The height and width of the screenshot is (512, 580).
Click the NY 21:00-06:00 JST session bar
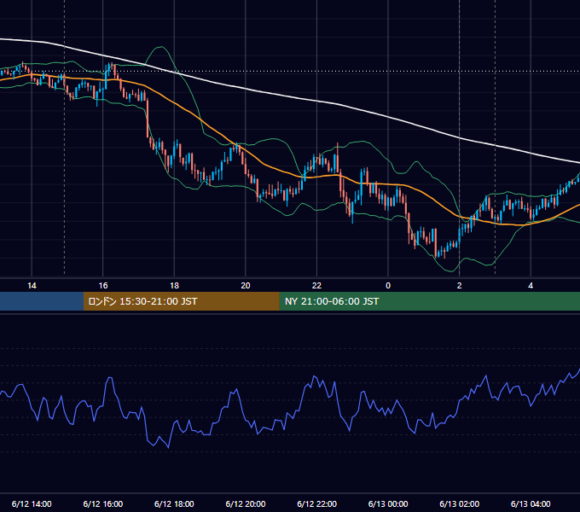[x=429, y=301]
